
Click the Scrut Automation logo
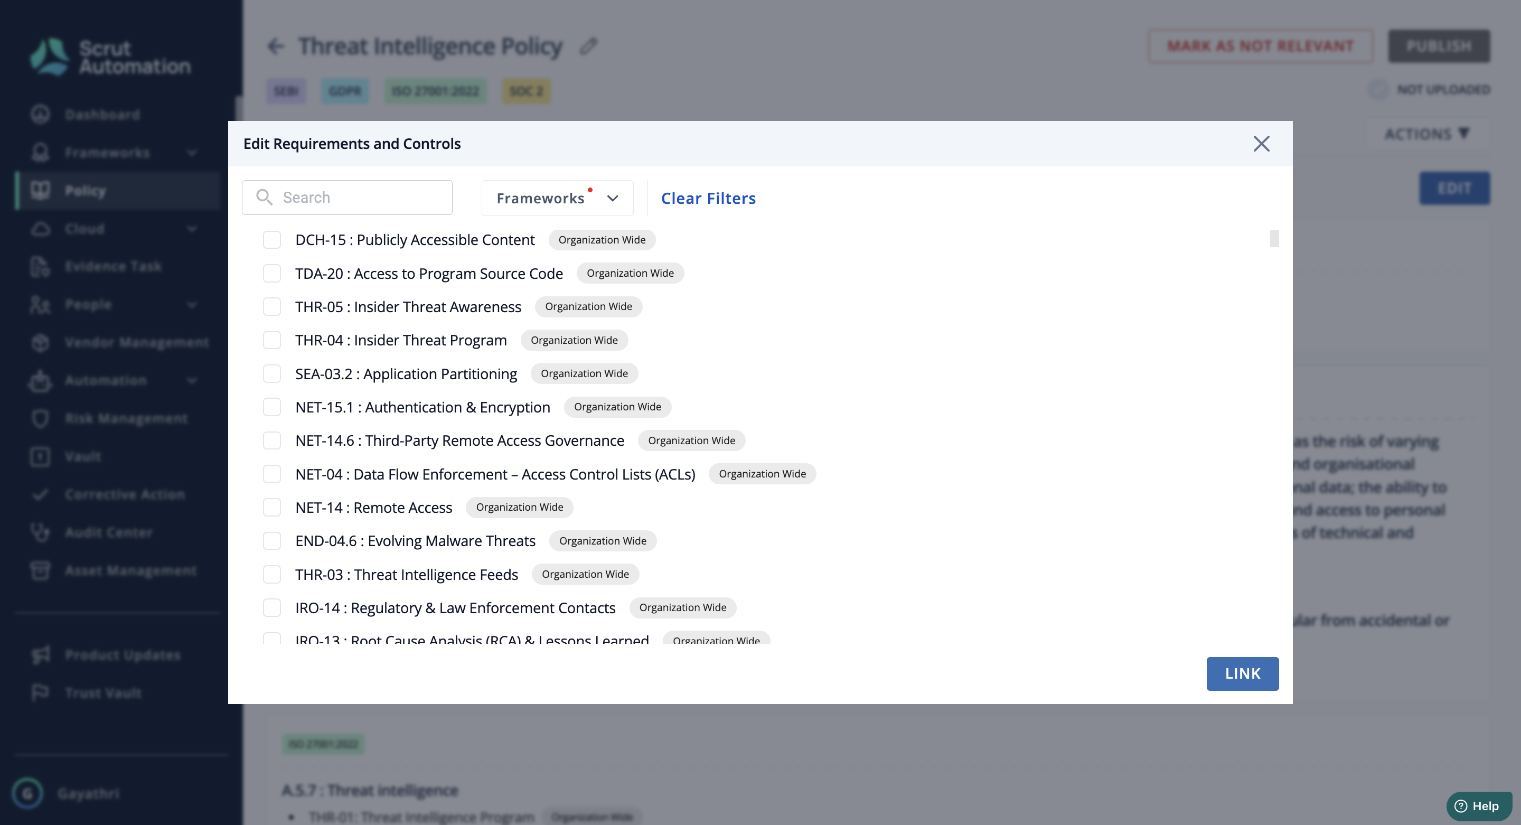pos(111,57)
